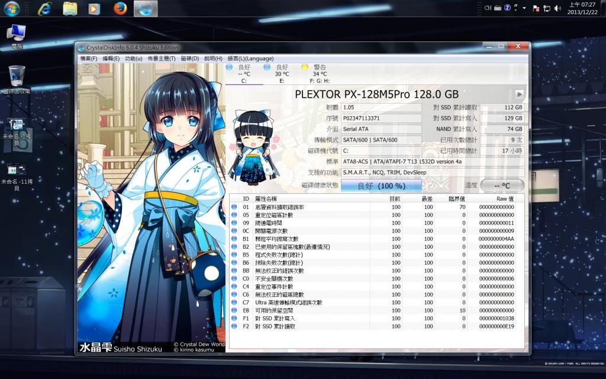Click the CH input language indicator
The width and height of the screenshot is (606, 379).
(x=488, y=8)
